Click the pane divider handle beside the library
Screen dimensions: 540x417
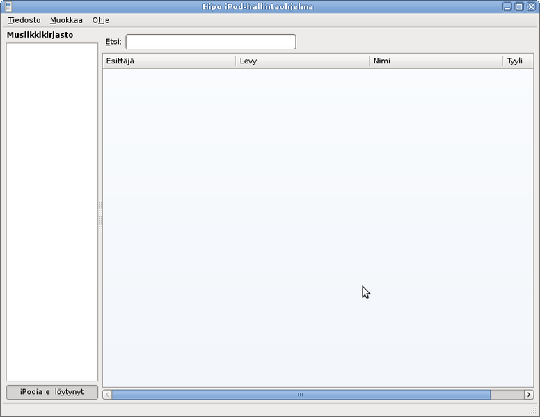tap(100, 214)
